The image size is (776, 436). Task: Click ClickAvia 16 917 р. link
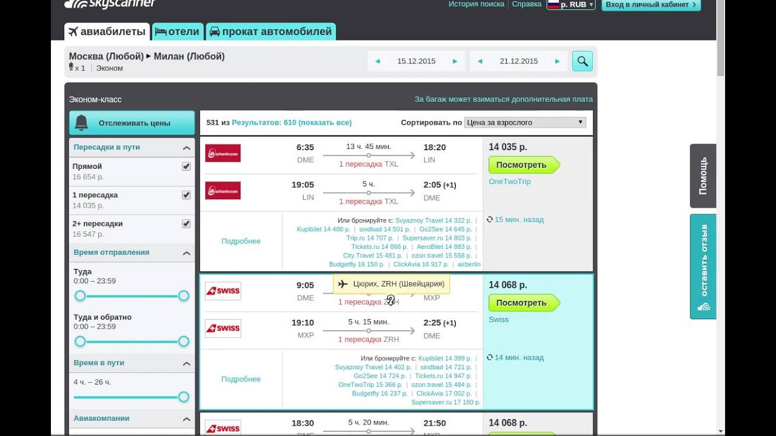(x=421, y=264)
